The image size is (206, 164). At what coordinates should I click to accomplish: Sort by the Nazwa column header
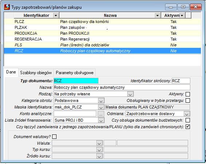pos(110,15)
